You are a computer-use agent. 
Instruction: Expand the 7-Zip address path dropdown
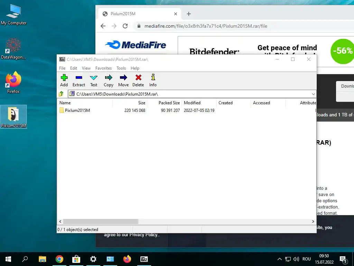coord(313,94)
